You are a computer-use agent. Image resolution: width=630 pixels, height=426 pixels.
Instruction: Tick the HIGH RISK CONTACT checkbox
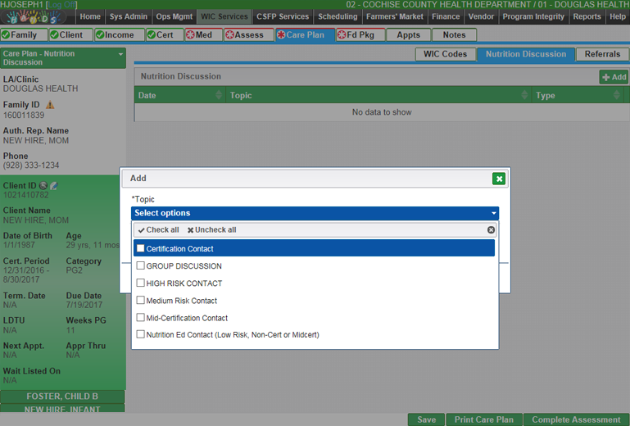click(141, 283)
